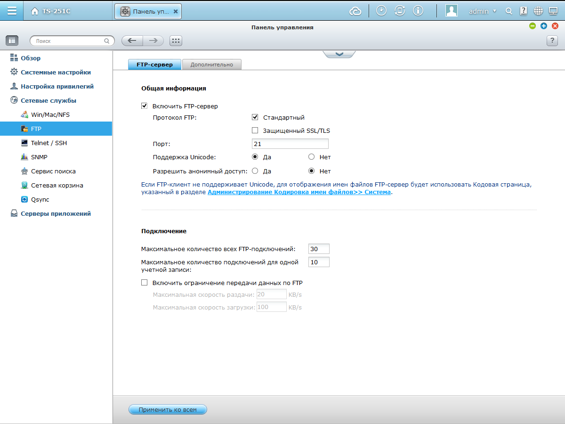Image resolution: width=565 pixels, height=424 pixels.
Task: Open the myQNAPcloud cloud icon
Action: point(355,11)
